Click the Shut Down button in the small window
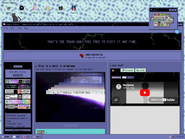The image size is (185, 139). [157, 19]
